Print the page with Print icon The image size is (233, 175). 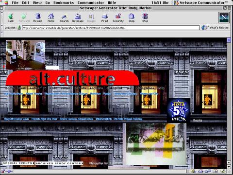coord(105,17)
